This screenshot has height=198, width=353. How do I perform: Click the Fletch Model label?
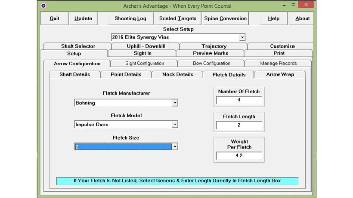tap(126, 116)
